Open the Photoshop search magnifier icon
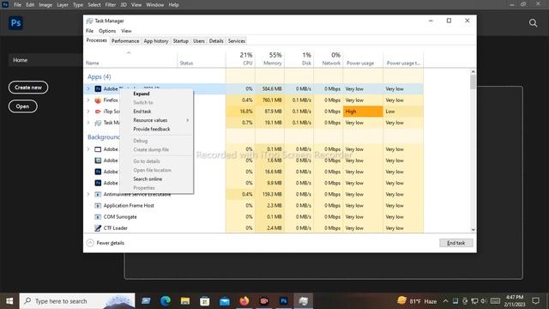Screen dimensions: 549x309 533,23
